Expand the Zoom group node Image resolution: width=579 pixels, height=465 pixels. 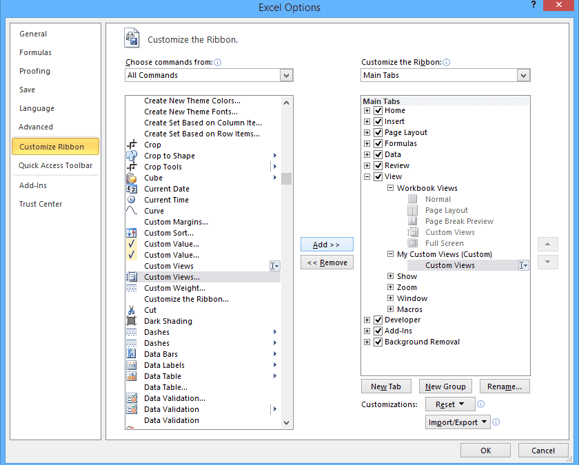[390, 287]
